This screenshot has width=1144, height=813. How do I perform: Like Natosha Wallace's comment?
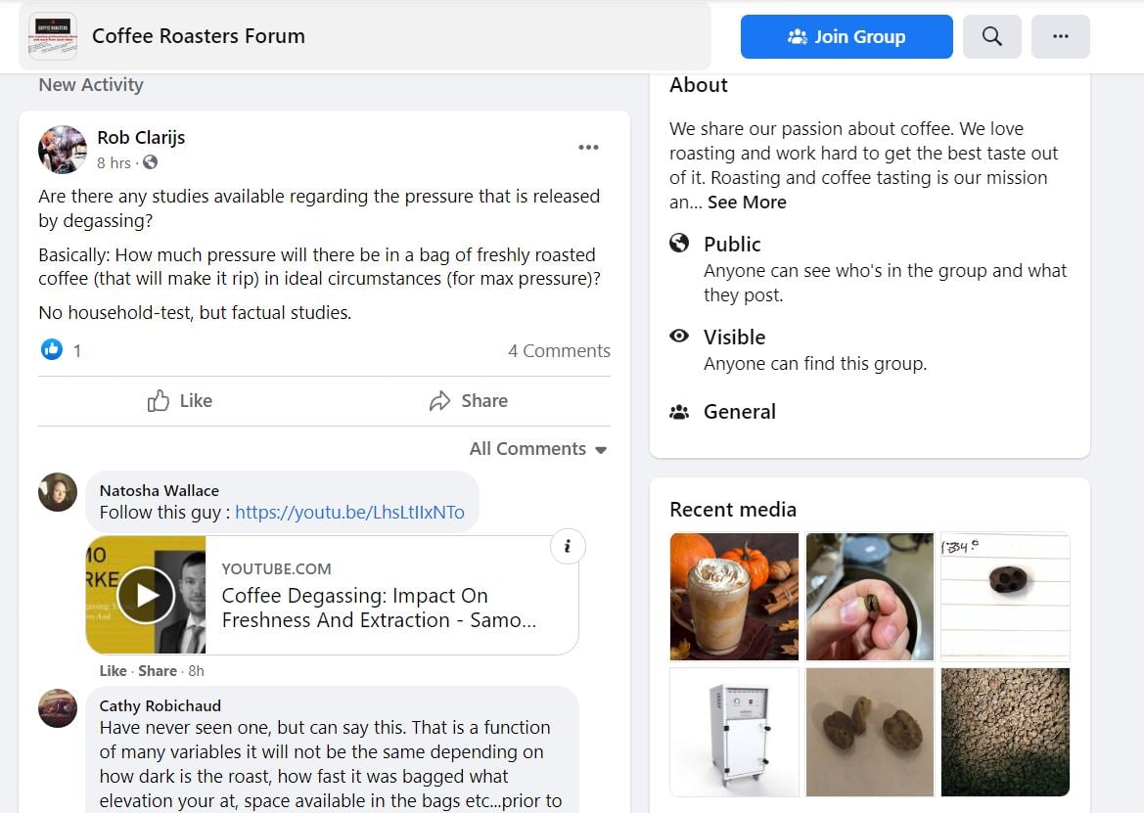[x=113, y=671]
